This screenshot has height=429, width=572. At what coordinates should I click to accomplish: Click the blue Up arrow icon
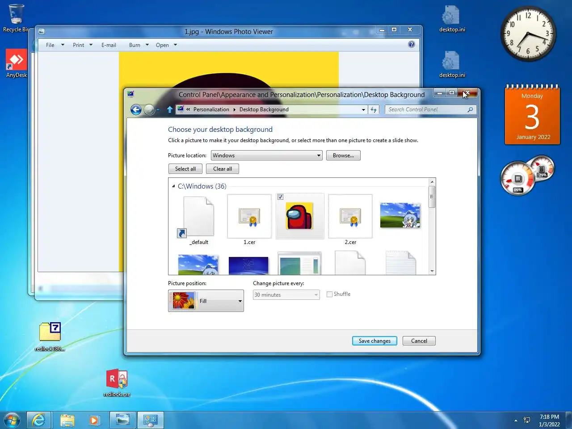pos(170,109)
